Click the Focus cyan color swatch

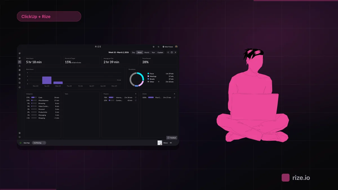point(148,73)
